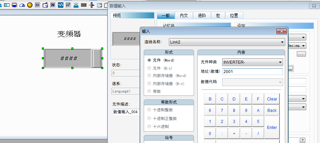This screenshot has width=320, height=143.
Task: Open the 连线名称 Link2 dropdown
Action: click(282, 42)
